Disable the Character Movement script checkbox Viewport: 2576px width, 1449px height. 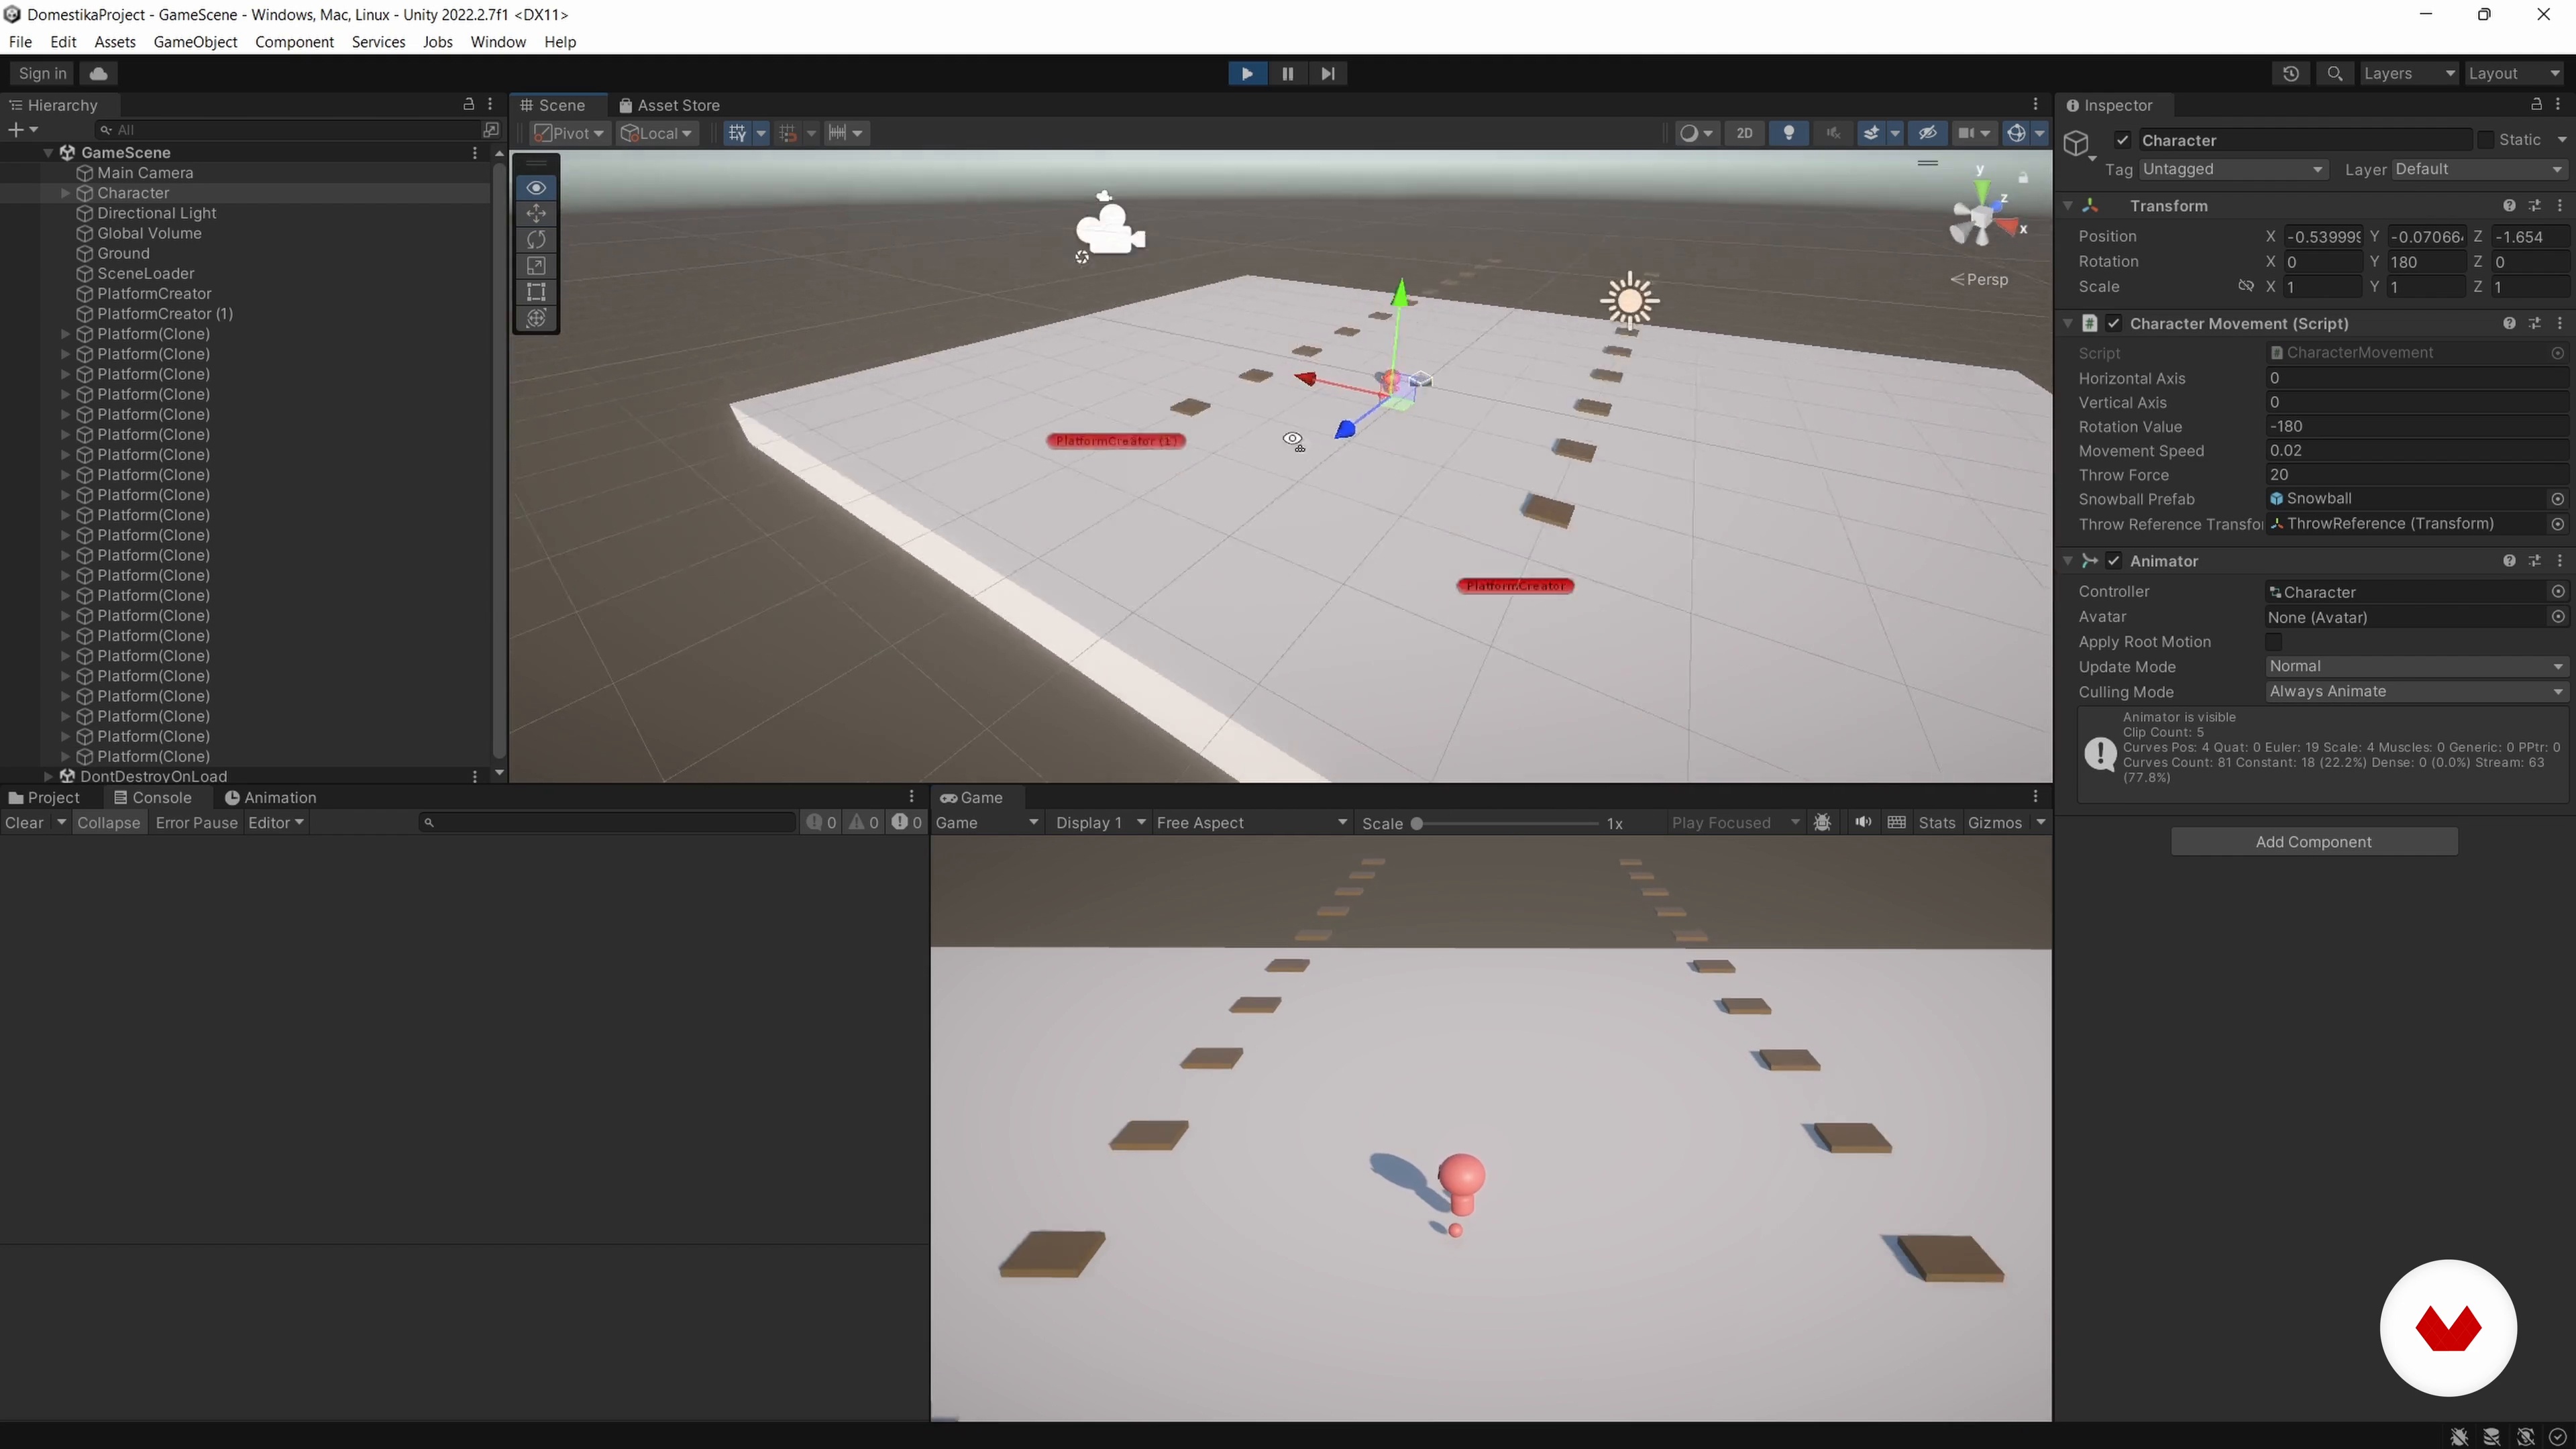point(2113,323)
